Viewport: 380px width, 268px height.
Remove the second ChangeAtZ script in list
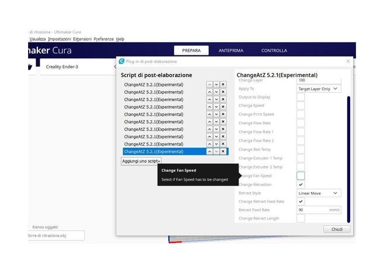click(223, 92)
